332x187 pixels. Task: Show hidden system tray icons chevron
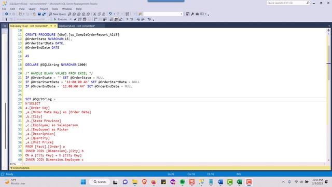click(x=283, y=182)
